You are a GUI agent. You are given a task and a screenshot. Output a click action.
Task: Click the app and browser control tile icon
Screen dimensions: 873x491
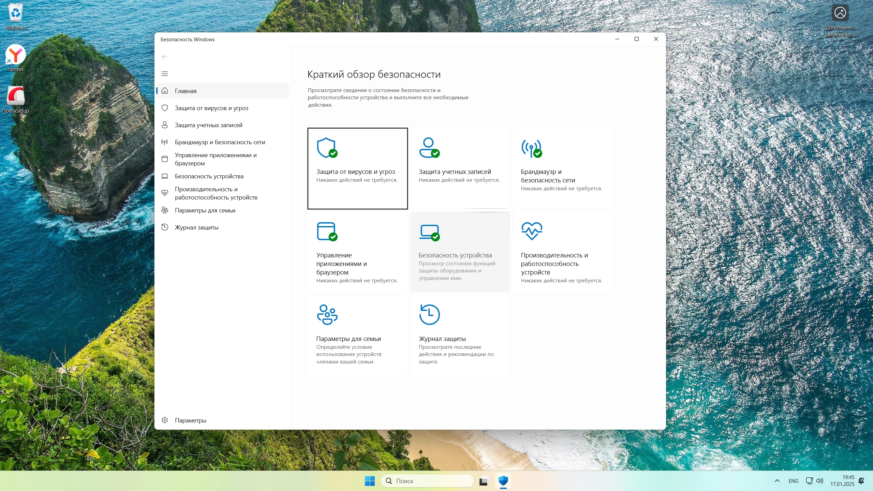pyautogui.click(x=327, y=232)
